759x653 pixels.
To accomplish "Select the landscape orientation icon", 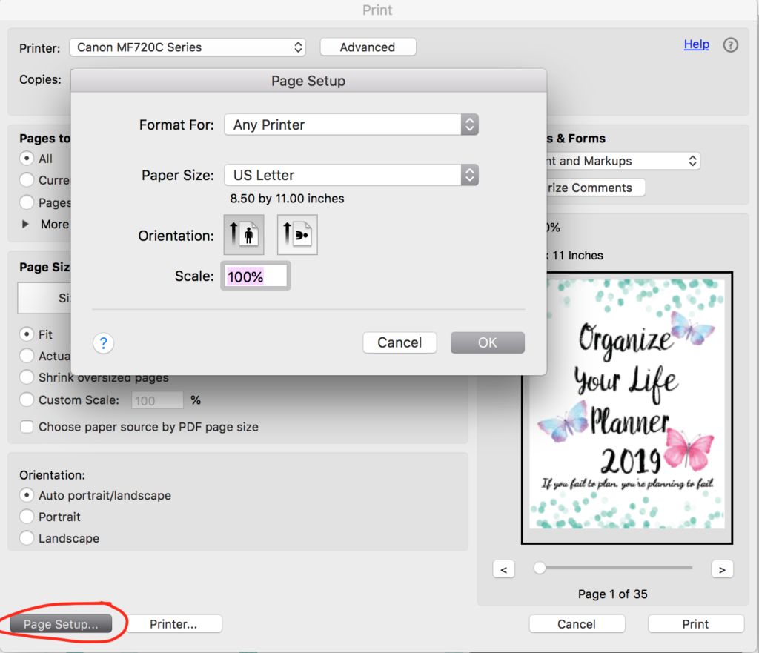I will click(x=297, y=235).
